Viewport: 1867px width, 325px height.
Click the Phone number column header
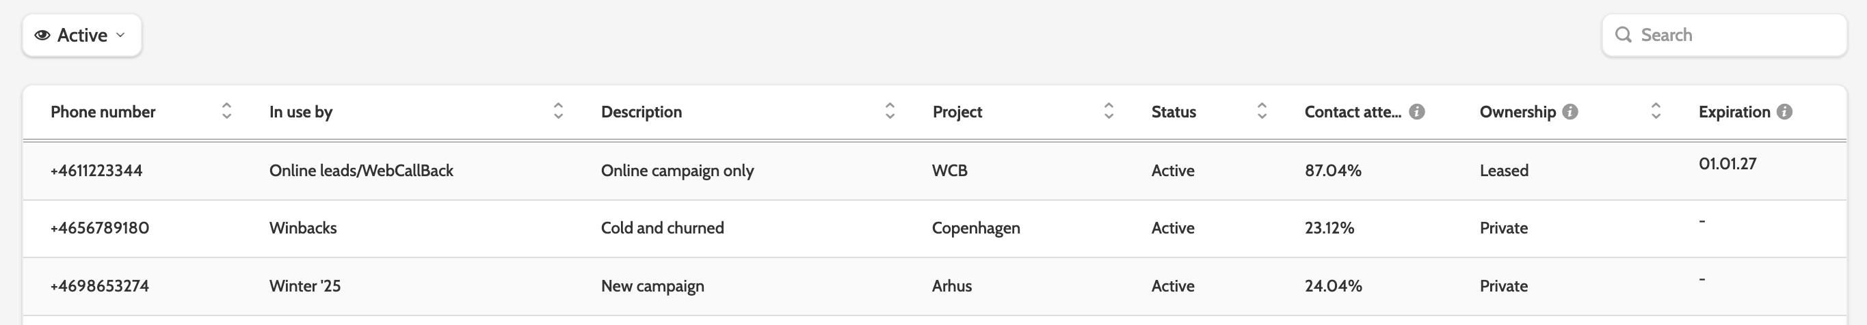click(103, 111)
